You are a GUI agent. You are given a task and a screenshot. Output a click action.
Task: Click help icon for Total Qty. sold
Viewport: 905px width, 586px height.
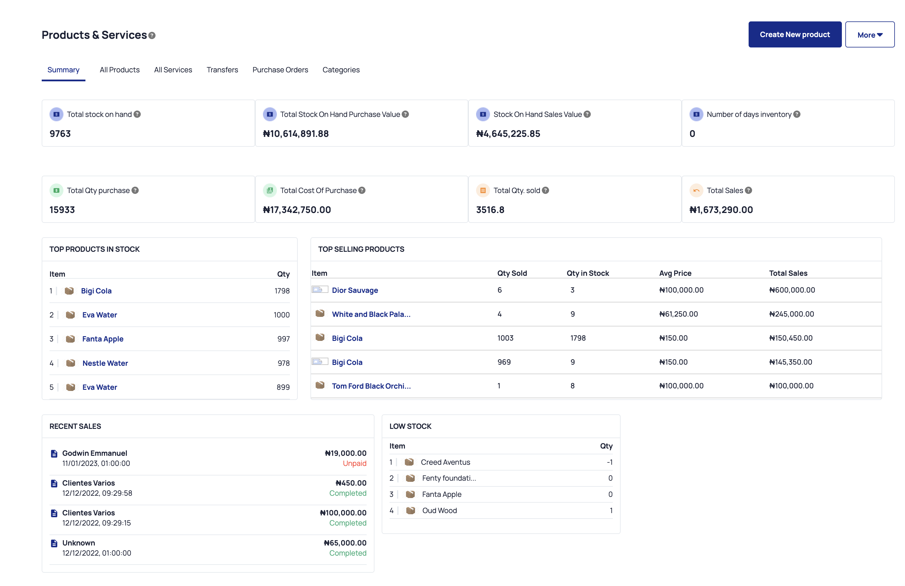[545, 190]
